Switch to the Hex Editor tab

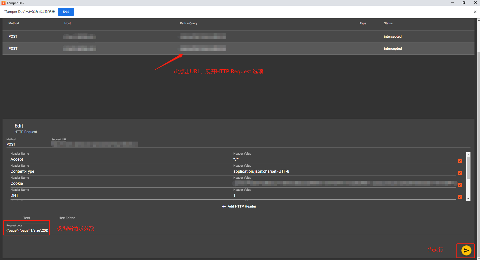67,218
